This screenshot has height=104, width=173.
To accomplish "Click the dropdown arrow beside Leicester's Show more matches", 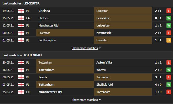I will (100, 48).
